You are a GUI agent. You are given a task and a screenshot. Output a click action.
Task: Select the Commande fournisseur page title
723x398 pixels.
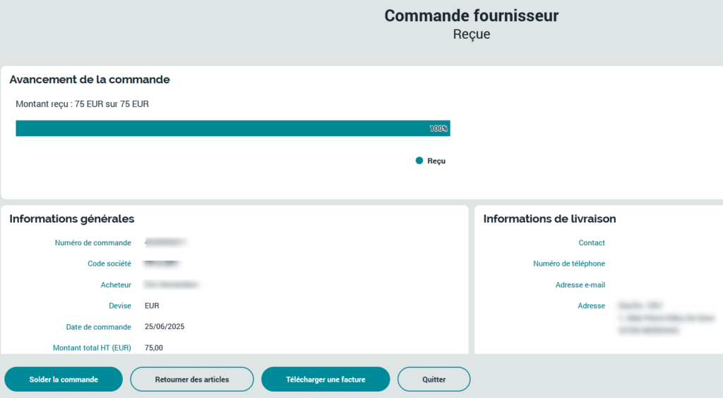coord(471,15)
